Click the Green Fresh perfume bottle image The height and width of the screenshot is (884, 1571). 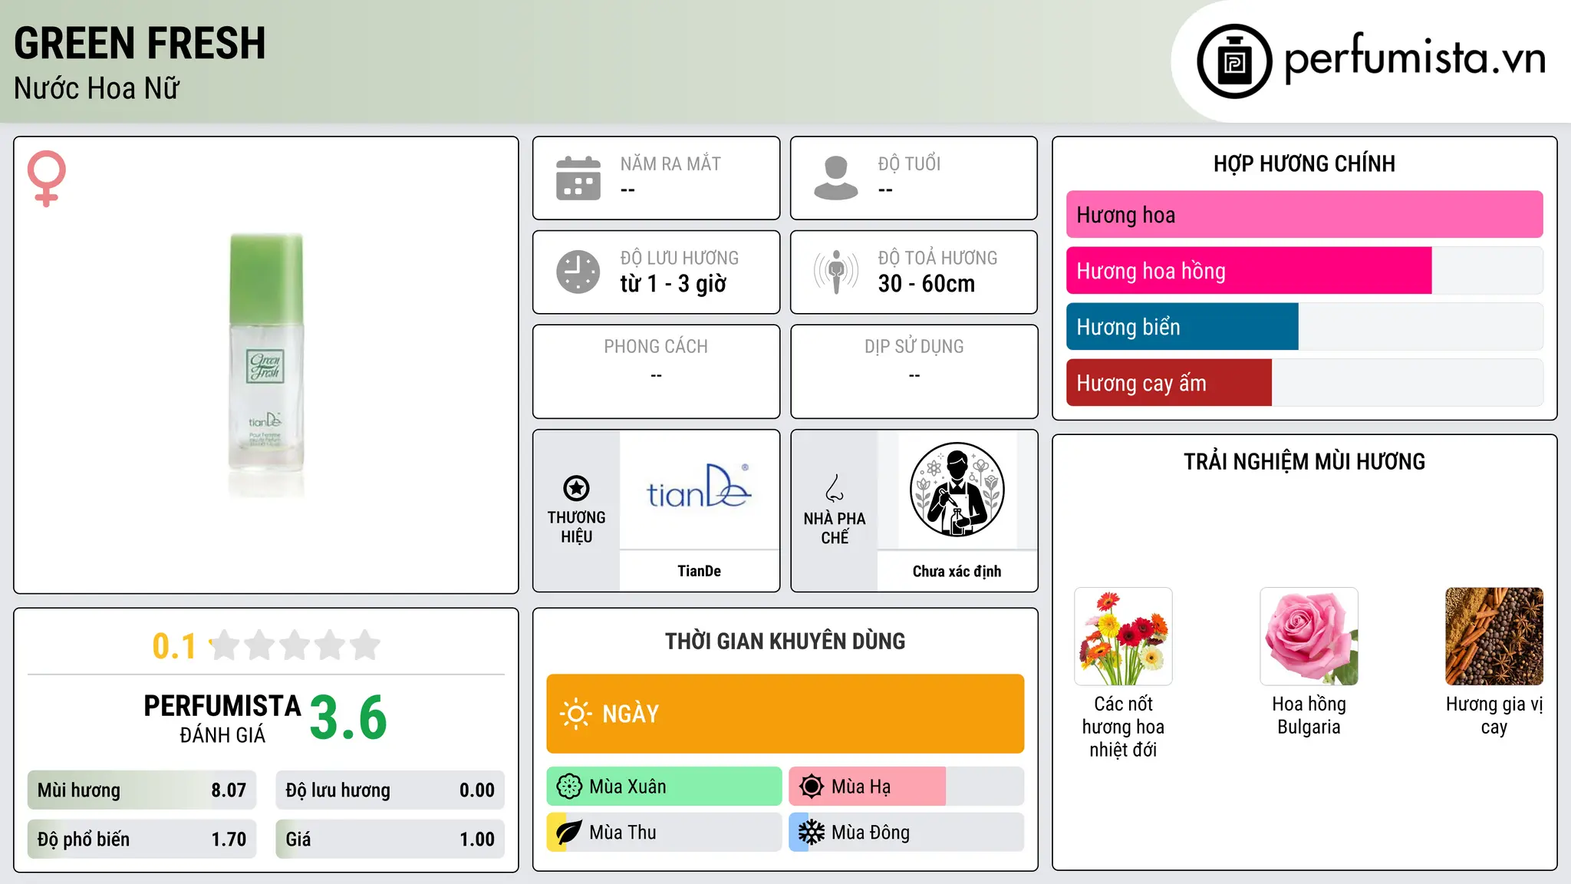pyautogui.click(x=266, y=365)
